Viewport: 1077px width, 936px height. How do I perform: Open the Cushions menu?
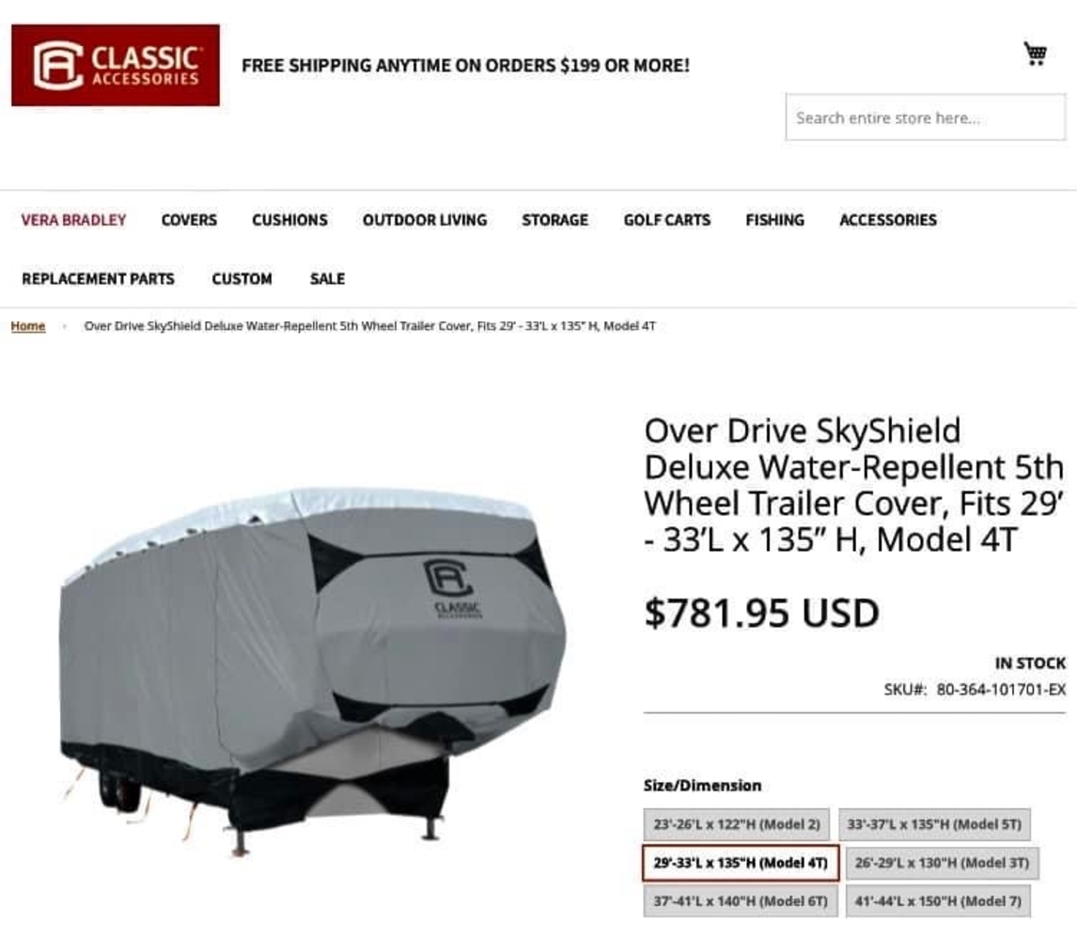[x=289, y=220]
